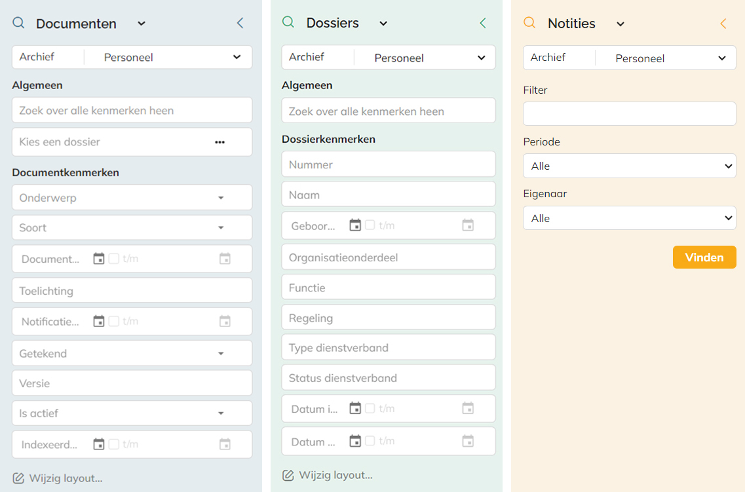Click the Status dienstverband input field
Screen dimensions: 745x492
pyautogui.click(x=388, y=377)
